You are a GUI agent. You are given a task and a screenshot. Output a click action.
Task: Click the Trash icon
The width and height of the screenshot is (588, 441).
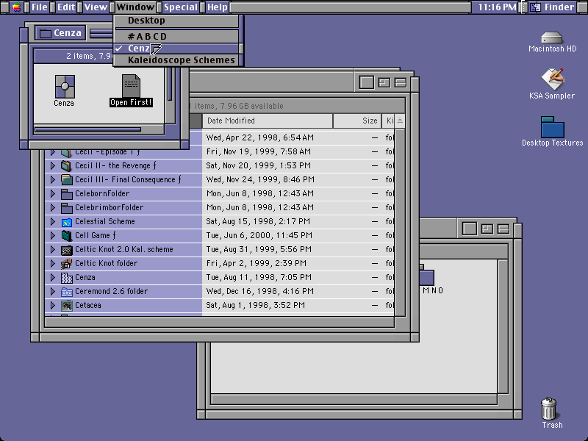coord(548,409)
